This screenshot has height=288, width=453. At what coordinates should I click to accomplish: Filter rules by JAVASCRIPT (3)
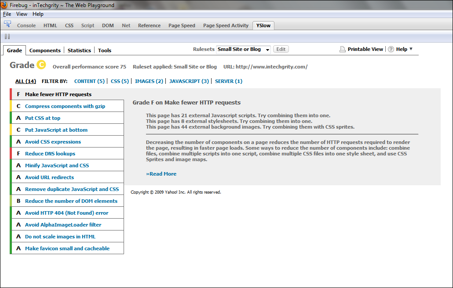pos(189,81)
